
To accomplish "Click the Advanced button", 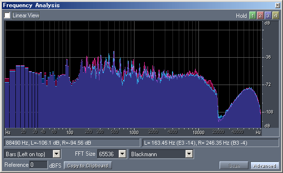I will [x=265, y=166].
